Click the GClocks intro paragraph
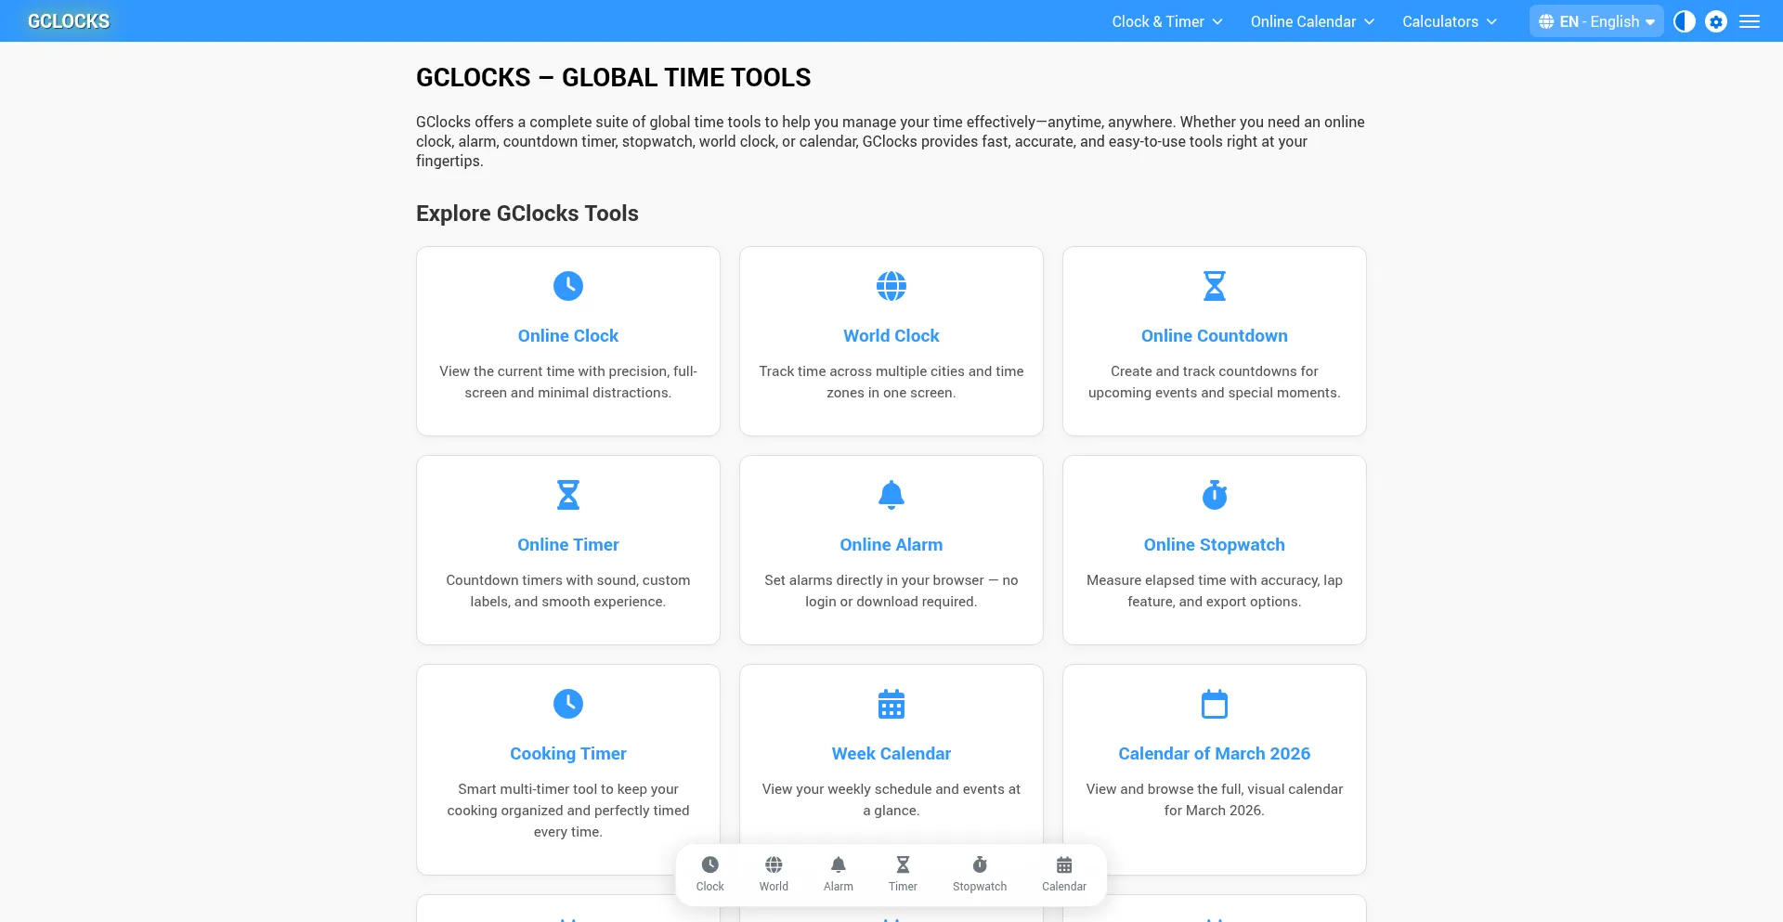1783x922 pixels. point(891,141)
